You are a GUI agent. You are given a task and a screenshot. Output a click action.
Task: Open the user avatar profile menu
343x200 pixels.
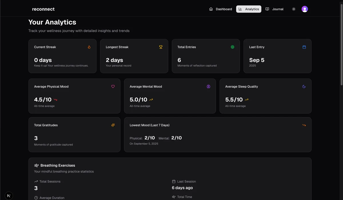(x=305, y=9)
